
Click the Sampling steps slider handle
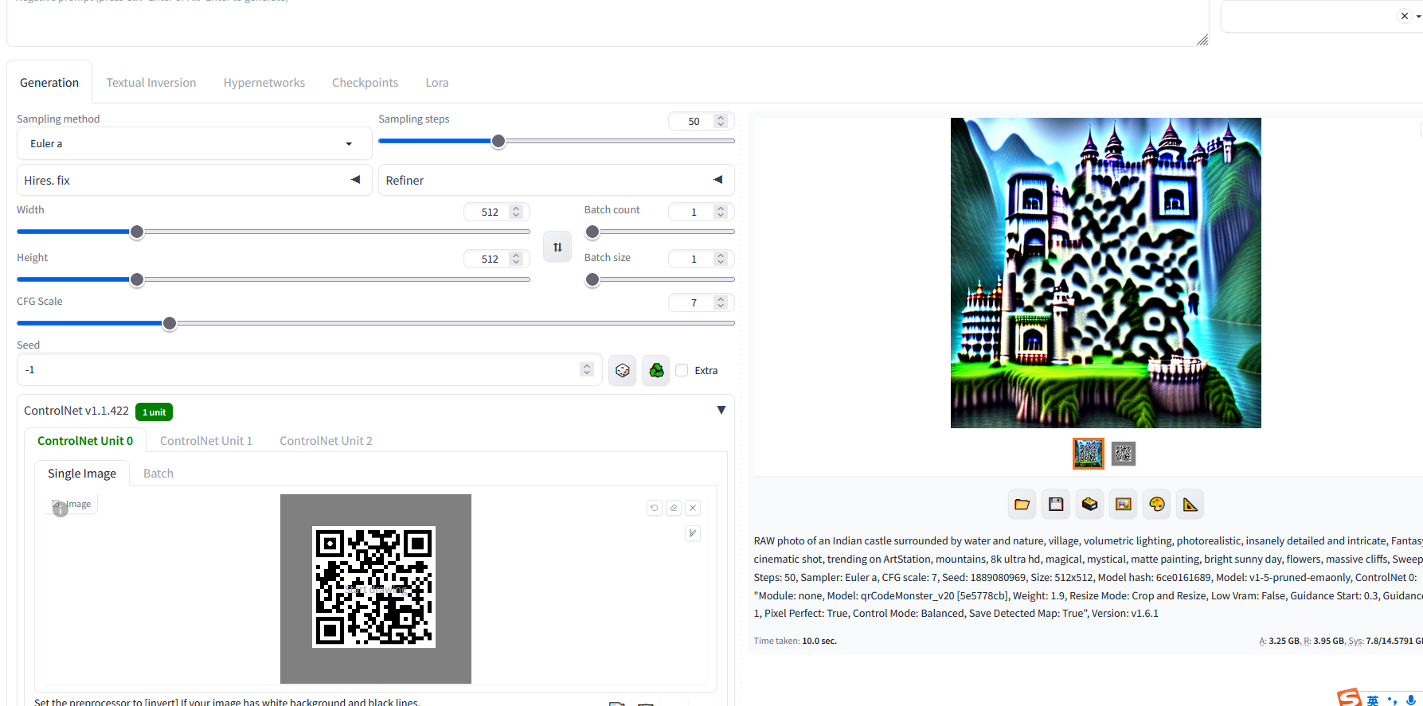click(x=498, y=141)
